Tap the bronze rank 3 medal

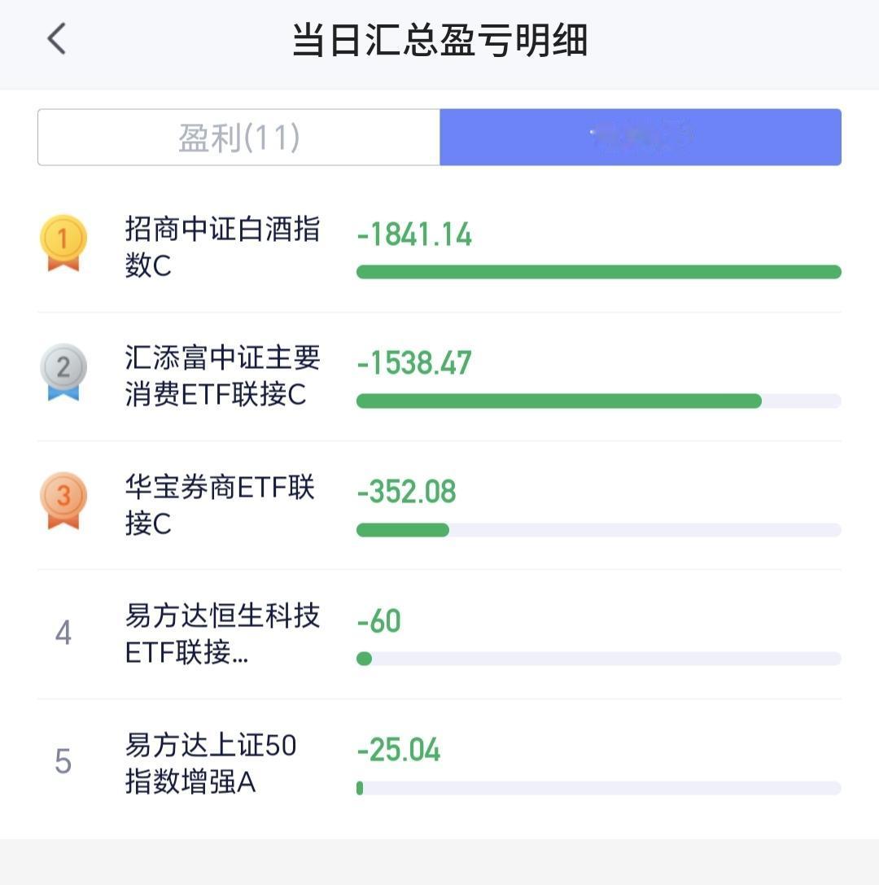63,501
